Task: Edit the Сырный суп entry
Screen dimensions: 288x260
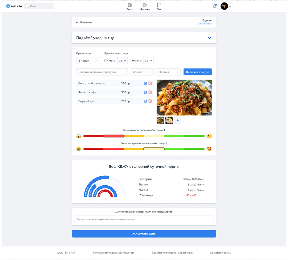Action: 146,101
